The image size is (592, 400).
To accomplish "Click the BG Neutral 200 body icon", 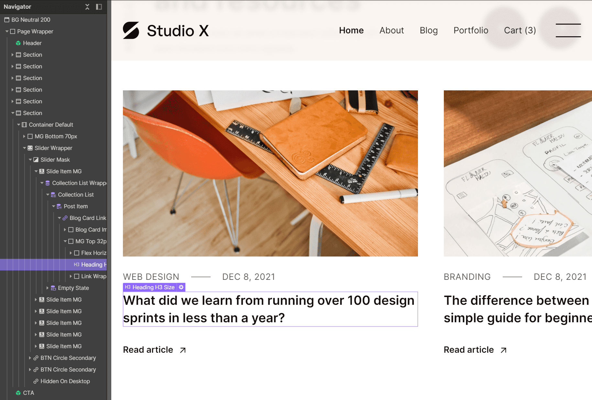I will 7,20.
